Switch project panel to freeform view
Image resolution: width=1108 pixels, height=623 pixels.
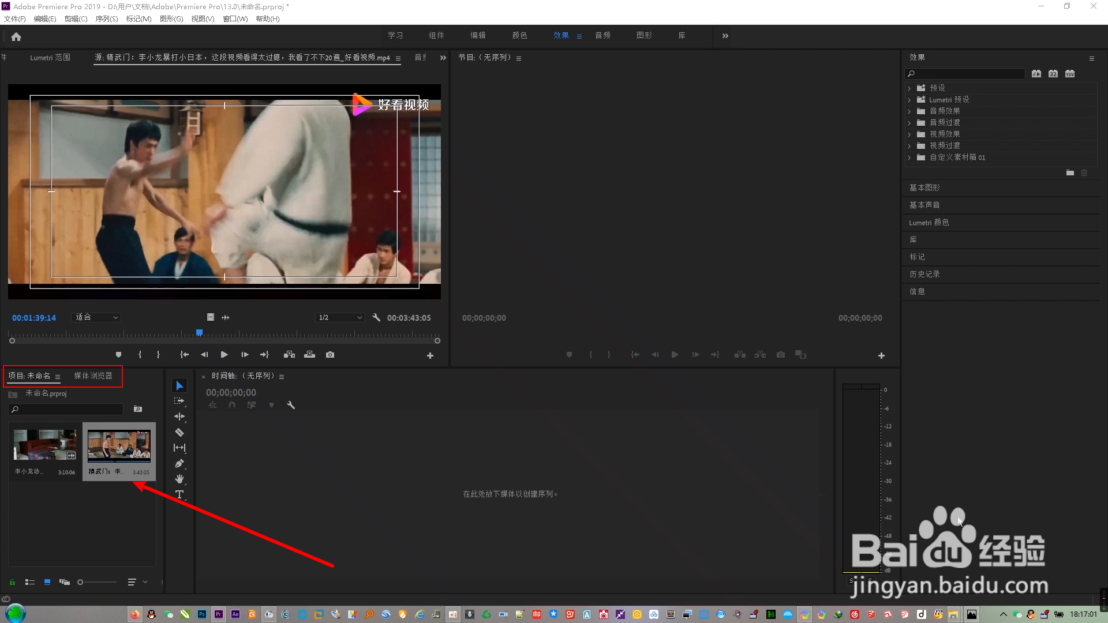tap(65, 582)
